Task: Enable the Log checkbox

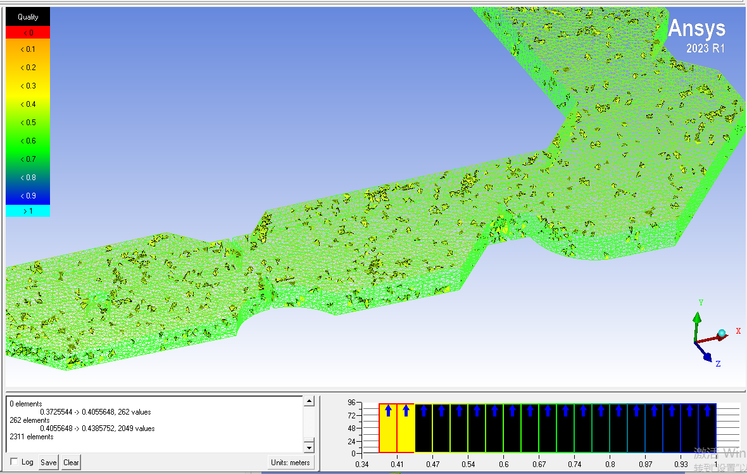Action: click(x=14, y=461)
